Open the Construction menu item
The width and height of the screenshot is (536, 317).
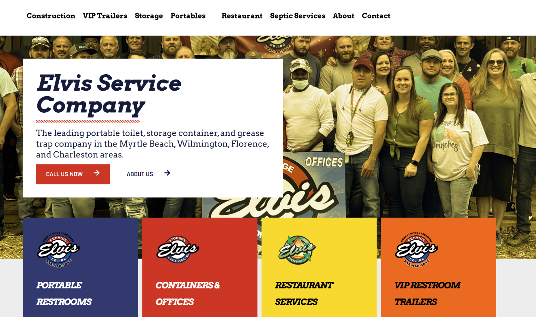pyautogui.click(x=51, y=16)
